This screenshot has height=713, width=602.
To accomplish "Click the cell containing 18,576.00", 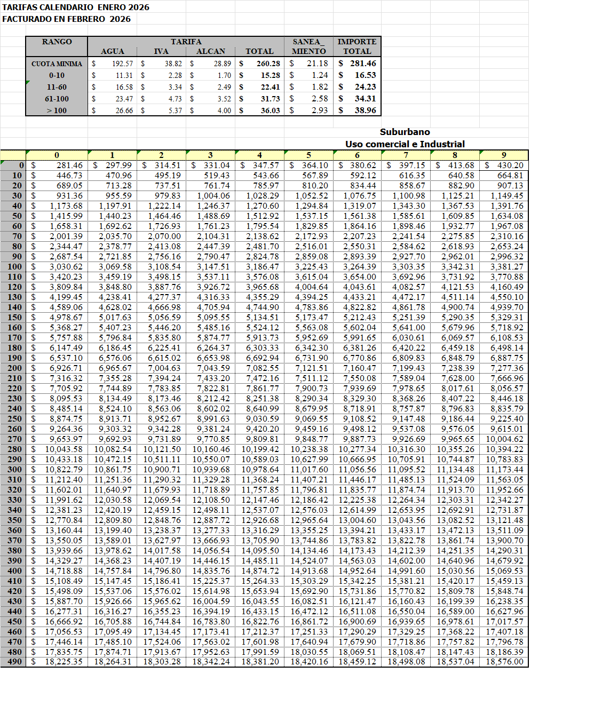I will coord(504,662).
